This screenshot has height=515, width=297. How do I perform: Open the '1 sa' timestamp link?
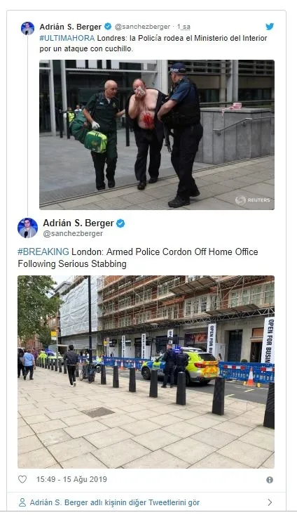[184, 27]
